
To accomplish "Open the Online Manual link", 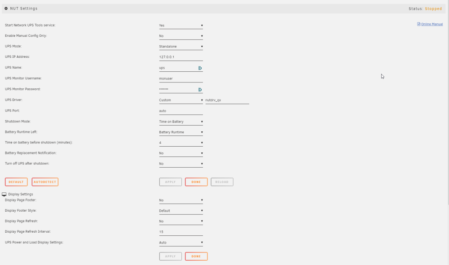I will [432, 24].
